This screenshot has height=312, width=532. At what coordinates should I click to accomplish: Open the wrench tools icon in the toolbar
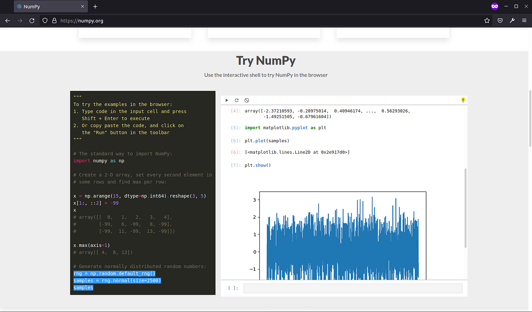[512, 20]
